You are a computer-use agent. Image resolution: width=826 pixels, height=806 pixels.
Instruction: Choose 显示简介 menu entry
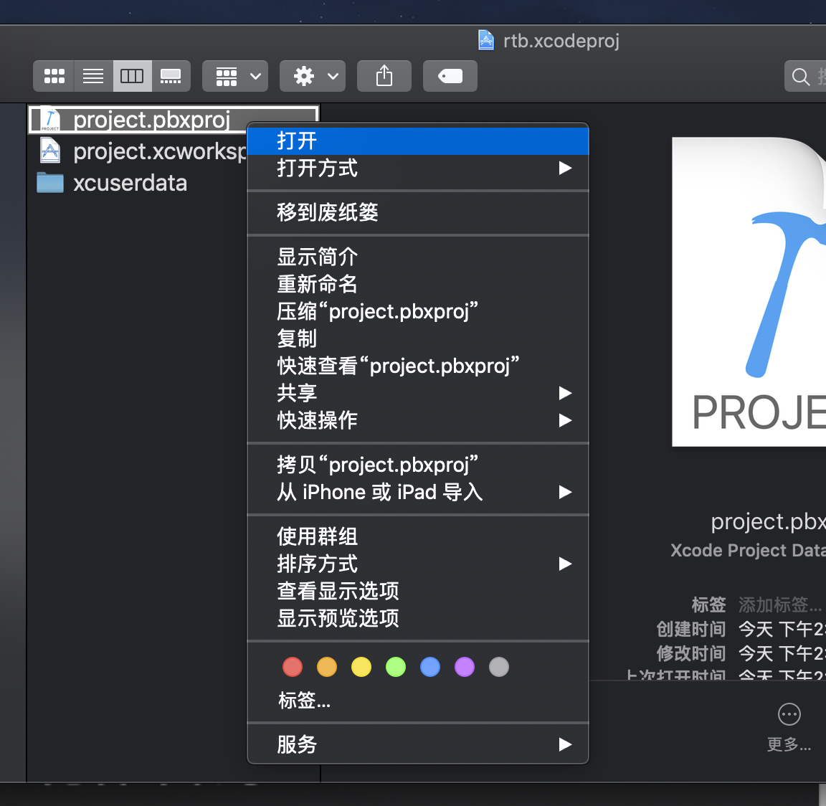click(418, 257)
